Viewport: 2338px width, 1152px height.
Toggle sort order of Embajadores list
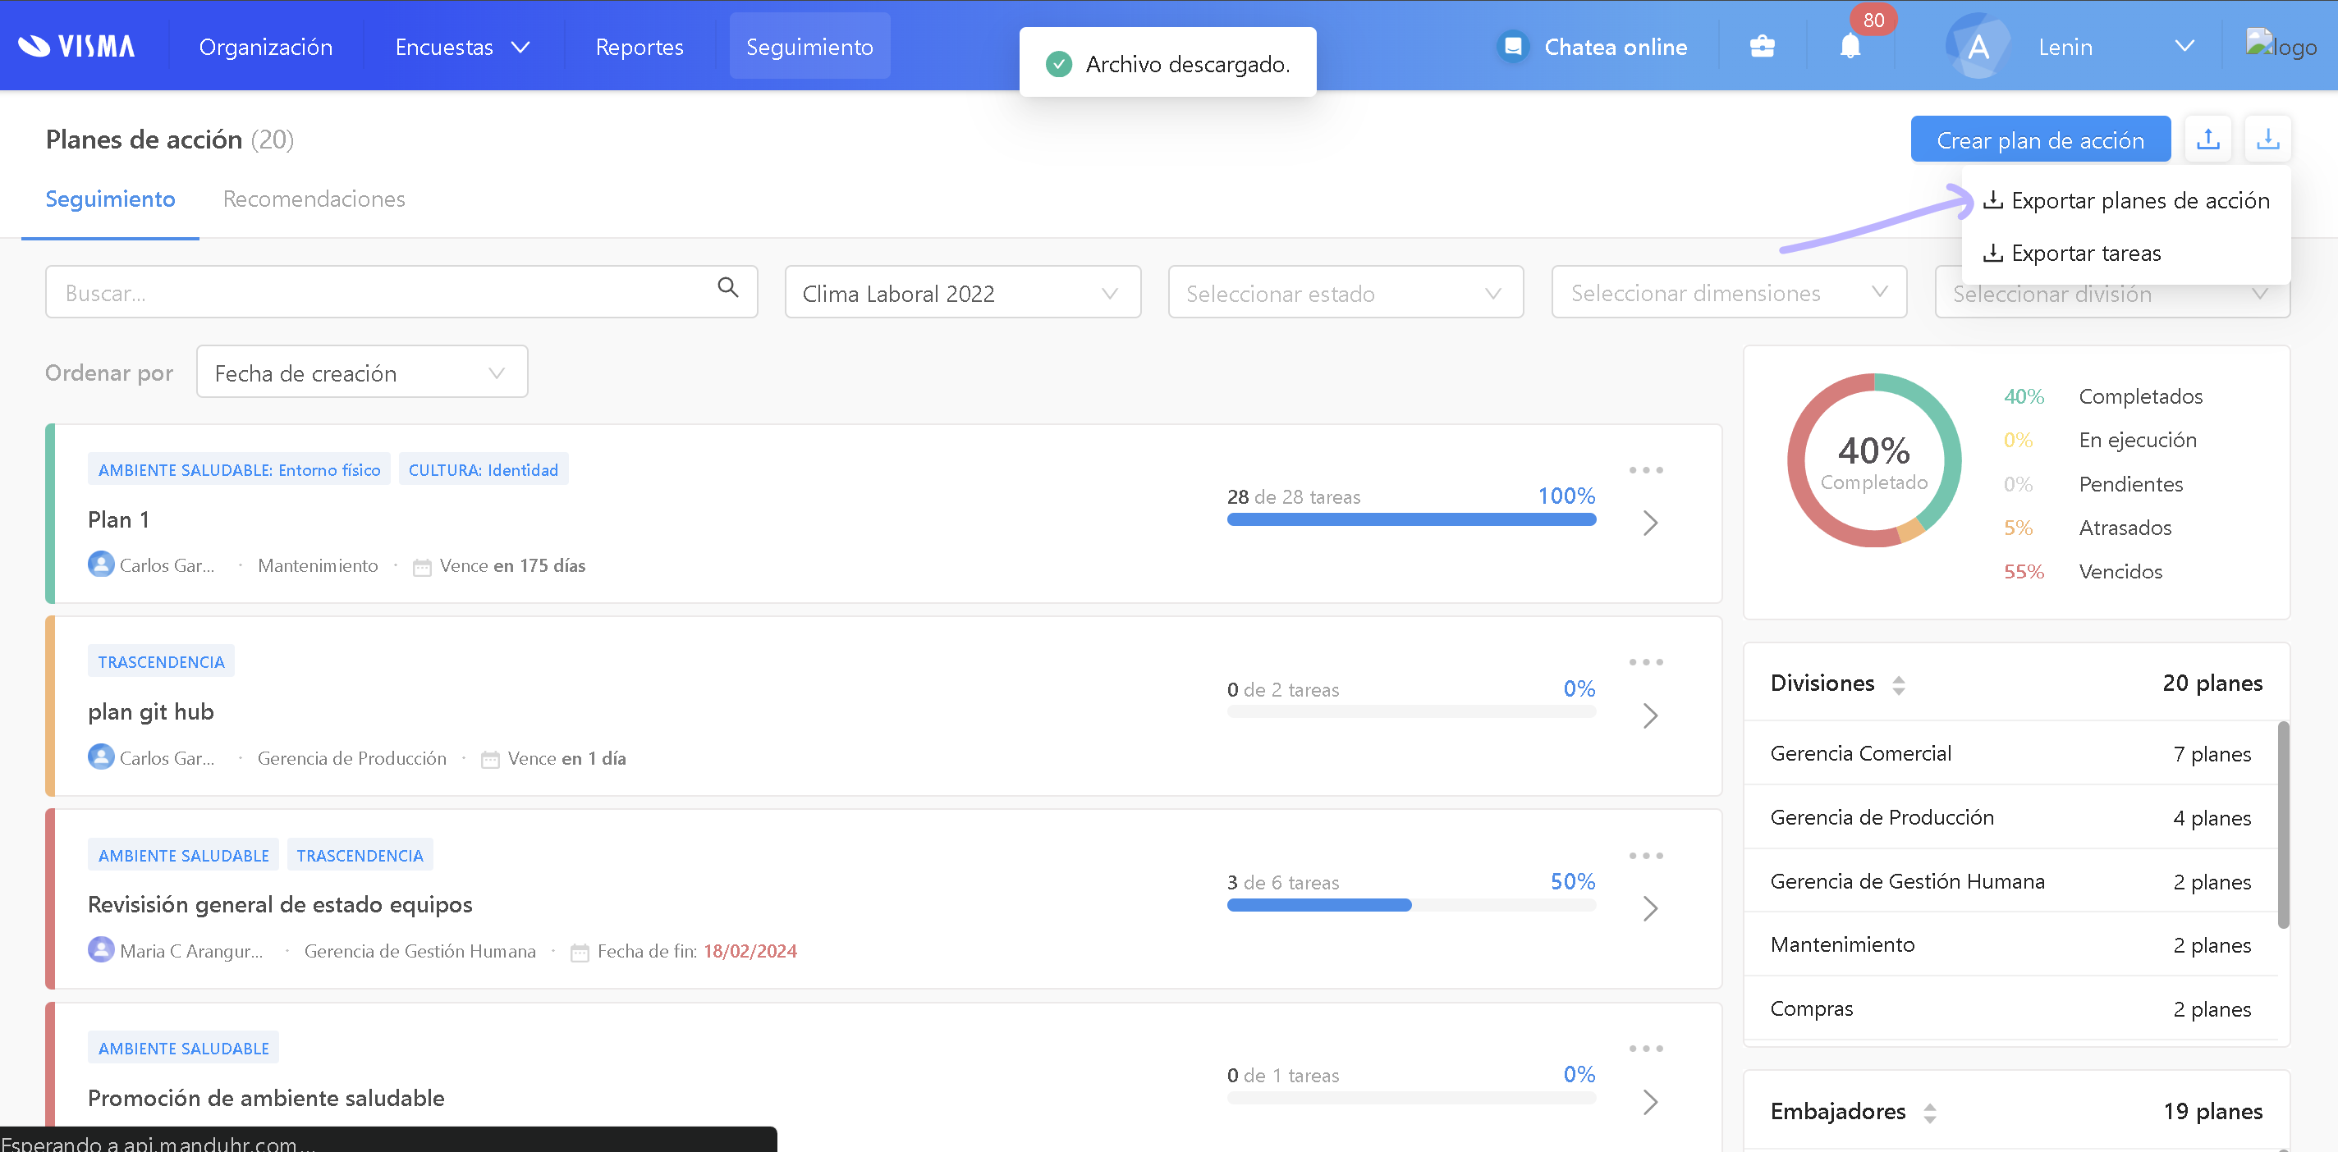click(x=1929, y=1113)
